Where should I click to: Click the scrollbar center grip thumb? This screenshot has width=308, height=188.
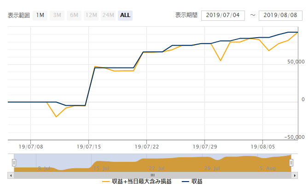pos(153,175)
